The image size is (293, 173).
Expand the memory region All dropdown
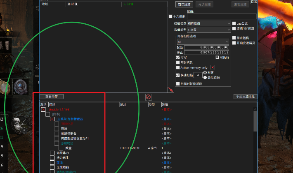(203, 42)
